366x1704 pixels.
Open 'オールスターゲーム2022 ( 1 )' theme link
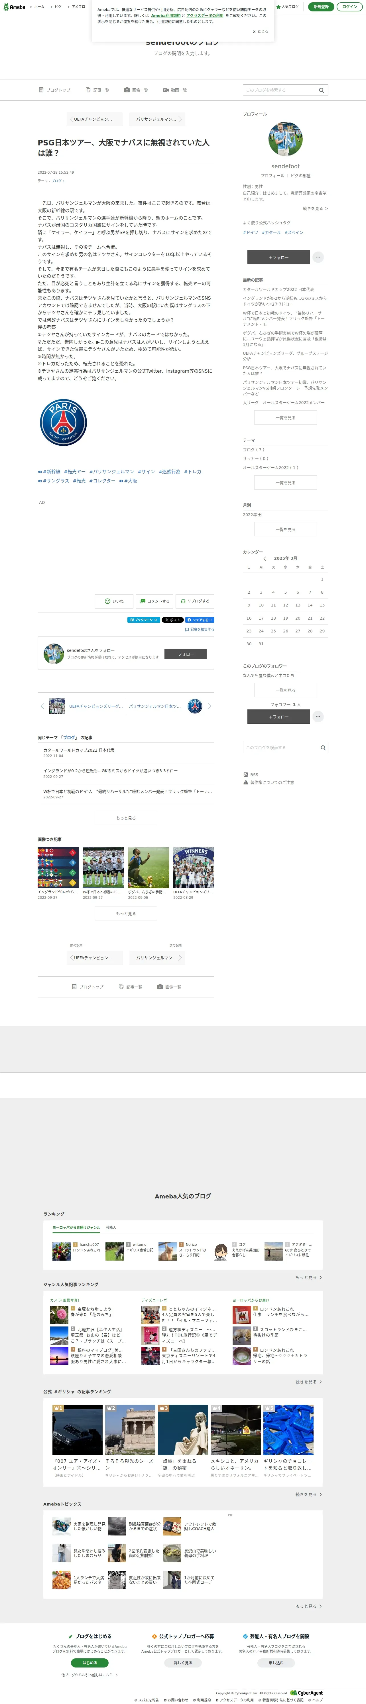click(271, 468)
